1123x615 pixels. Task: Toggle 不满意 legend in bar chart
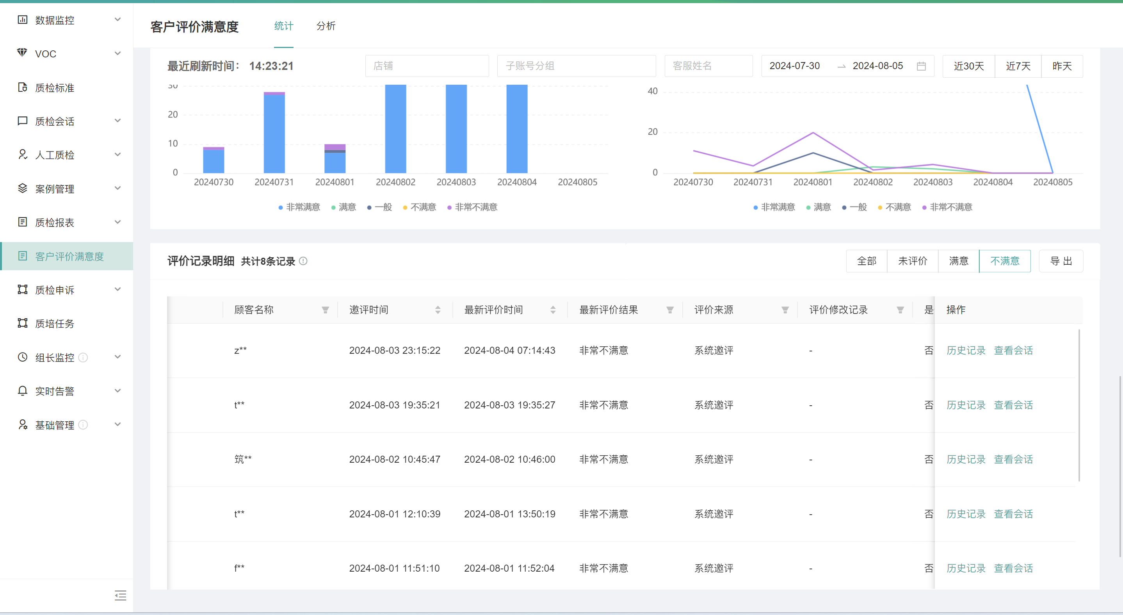click(x=419, y=207)
